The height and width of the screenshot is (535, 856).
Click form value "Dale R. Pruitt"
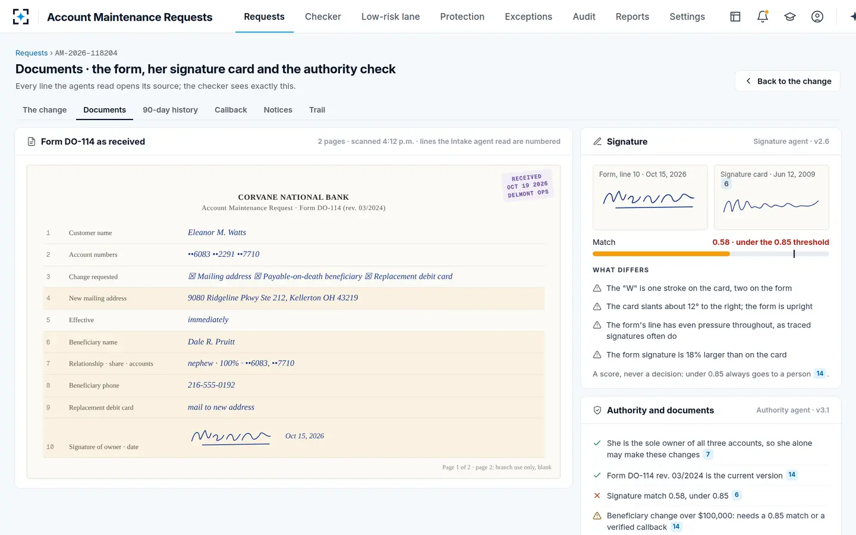[x=211, y=342]
